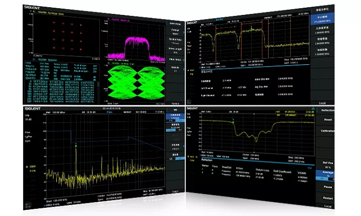
Task: Click the Restart softkey
Action: 327,198
